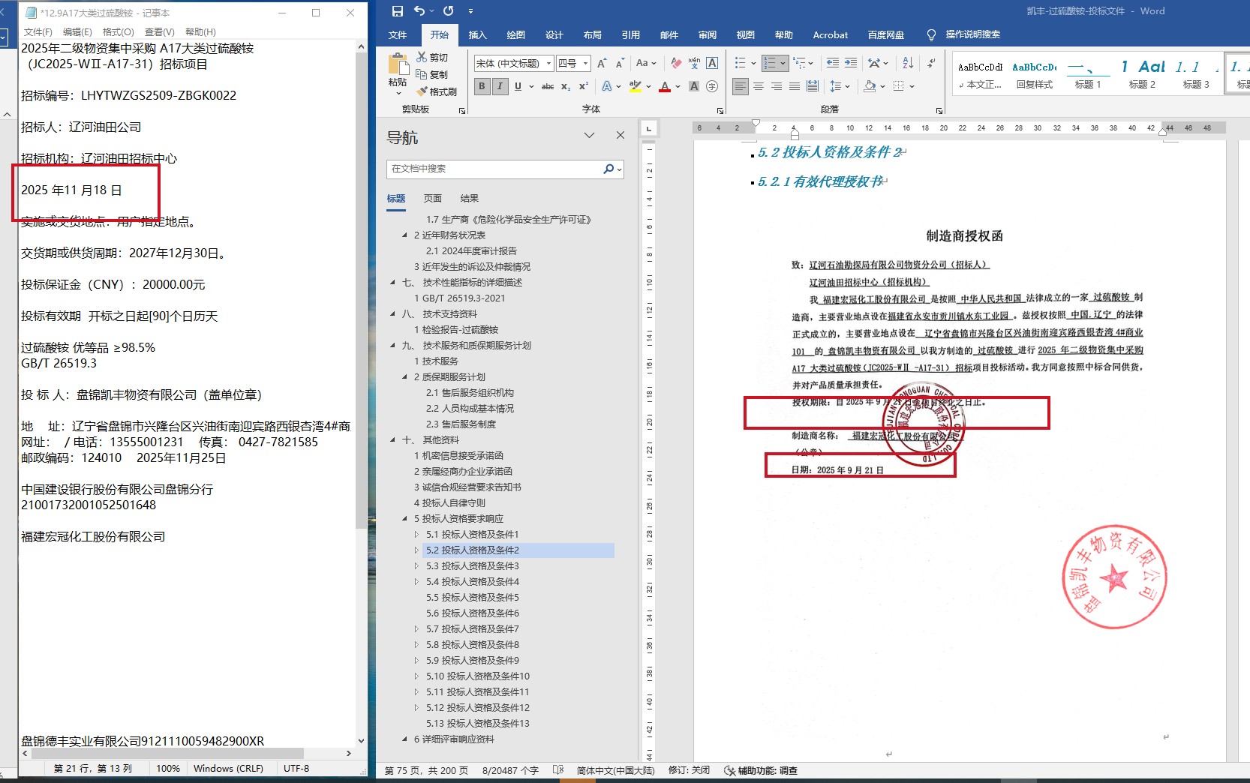This screenshot has height=783, width=1250.
Task: Jump to '2.1 2024年度审计报告' heading
Action: click(x=471, y=251)
